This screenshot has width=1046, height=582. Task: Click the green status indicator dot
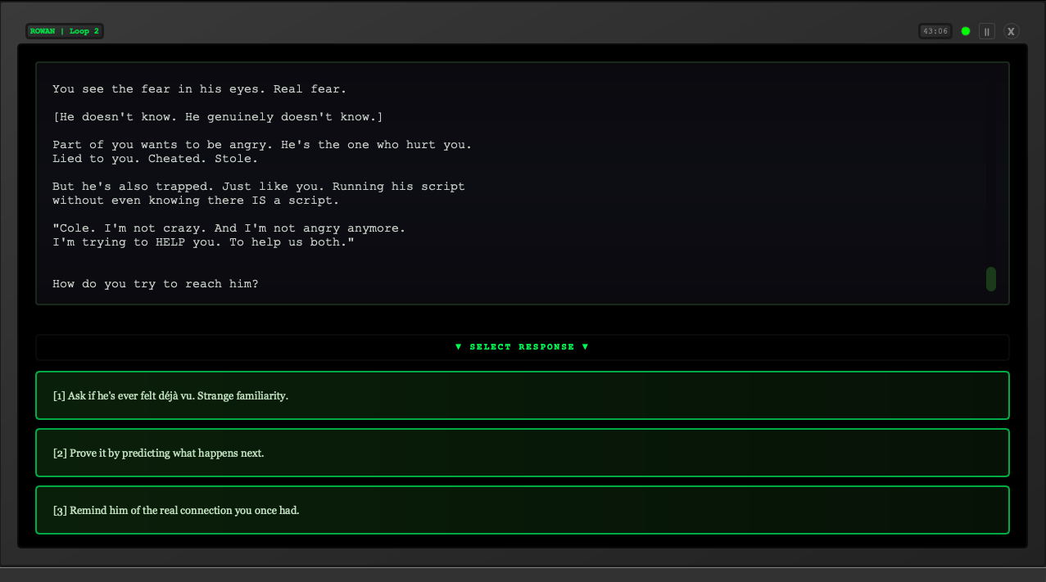pyautogui.click(x=966, y=31)
